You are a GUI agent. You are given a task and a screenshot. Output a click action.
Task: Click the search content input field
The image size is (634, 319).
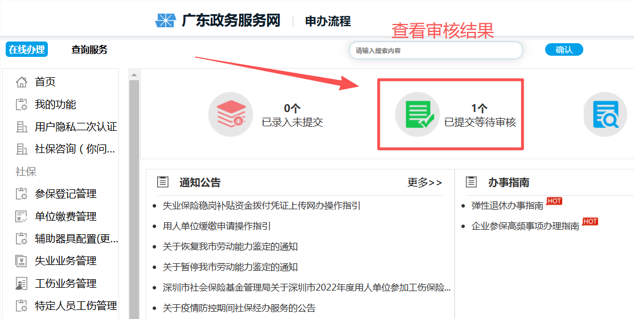click(436, 50)
